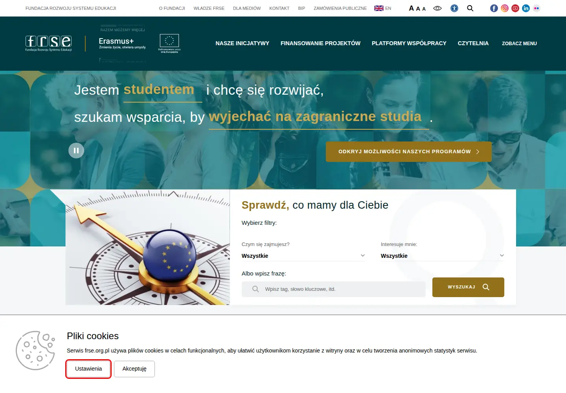Pause the hero slideshow
This screenshot has height=393, width=566.
(x=76, y=151)
